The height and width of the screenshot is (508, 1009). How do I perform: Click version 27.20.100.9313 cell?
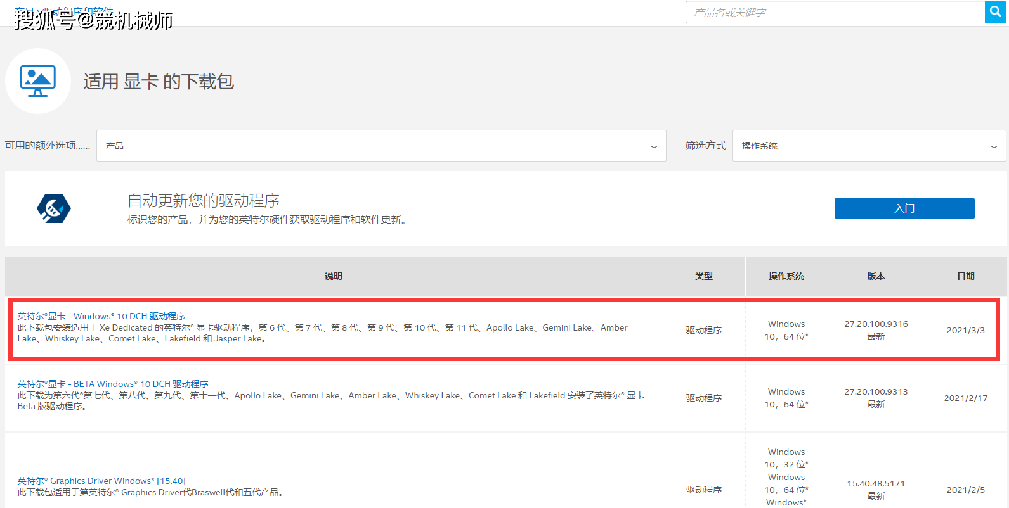(x=876, y=398)
